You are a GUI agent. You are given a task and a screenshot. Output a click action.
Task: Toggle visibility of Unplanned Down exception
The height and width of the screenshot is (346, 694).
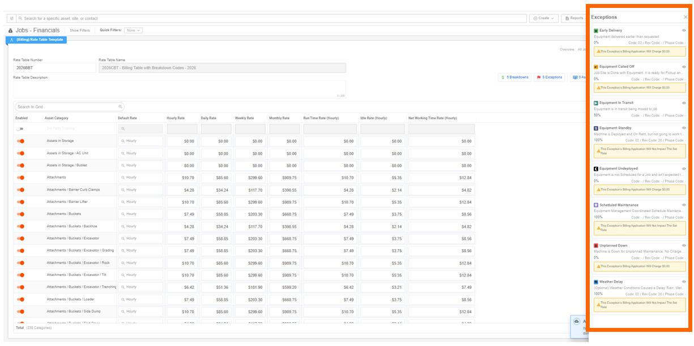pyautogui.click(x=684, y=245)
